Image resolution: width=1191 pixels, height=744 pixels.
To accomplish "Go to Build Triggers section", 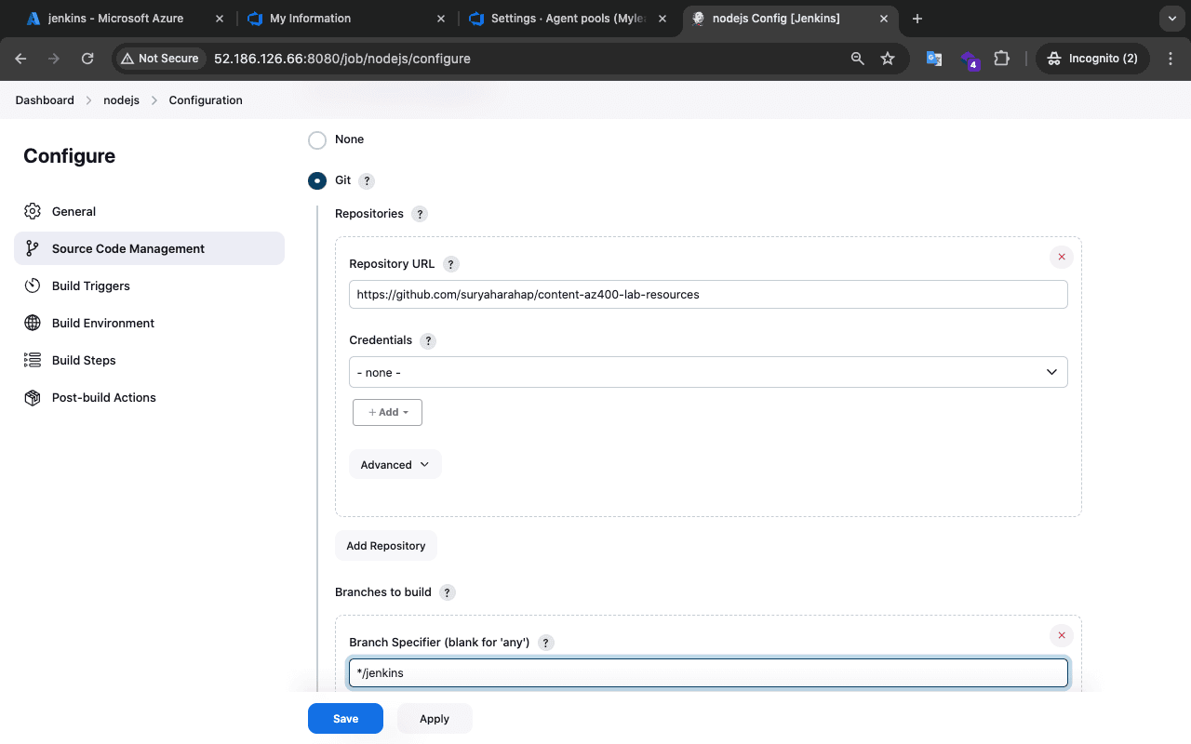I will pyautogui.click(x=149, y=286).
